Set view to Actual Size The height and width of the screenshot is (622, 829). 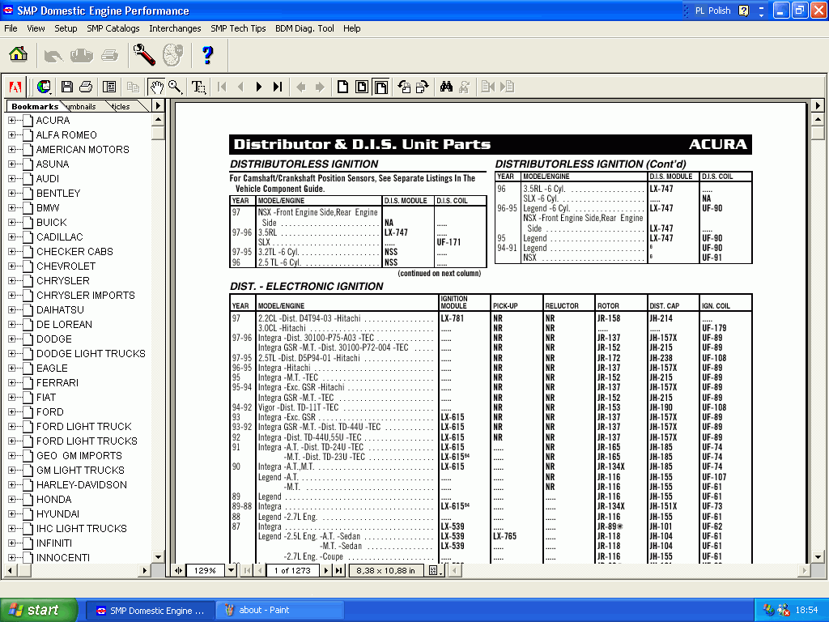(x=342, y=87)
